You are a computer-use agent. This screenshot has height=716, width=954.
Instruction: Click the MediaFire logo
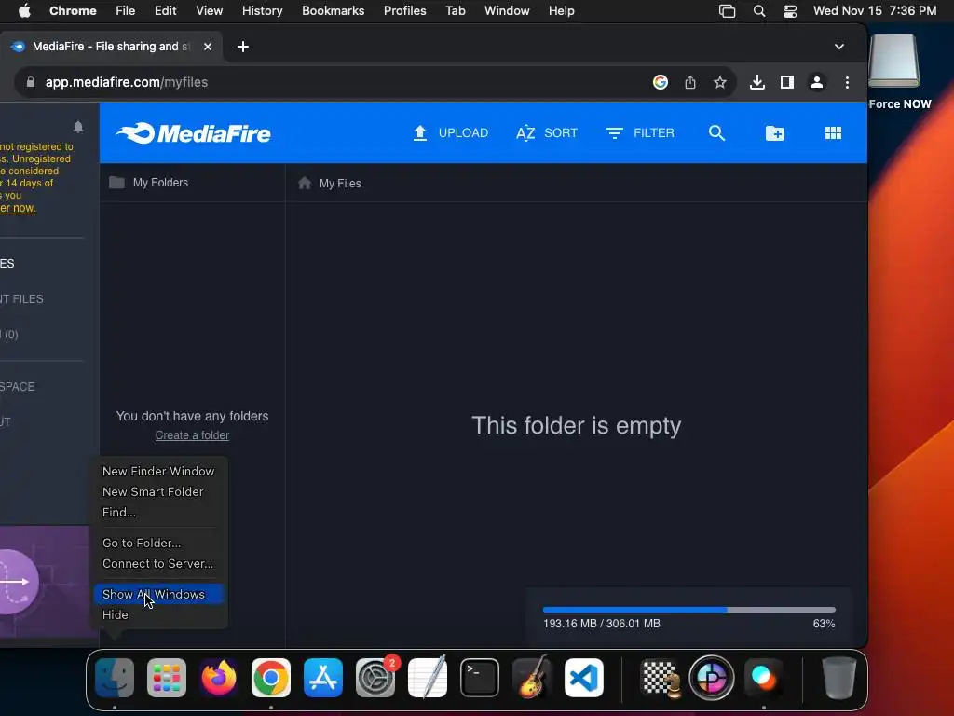click(x=193, y=133)
